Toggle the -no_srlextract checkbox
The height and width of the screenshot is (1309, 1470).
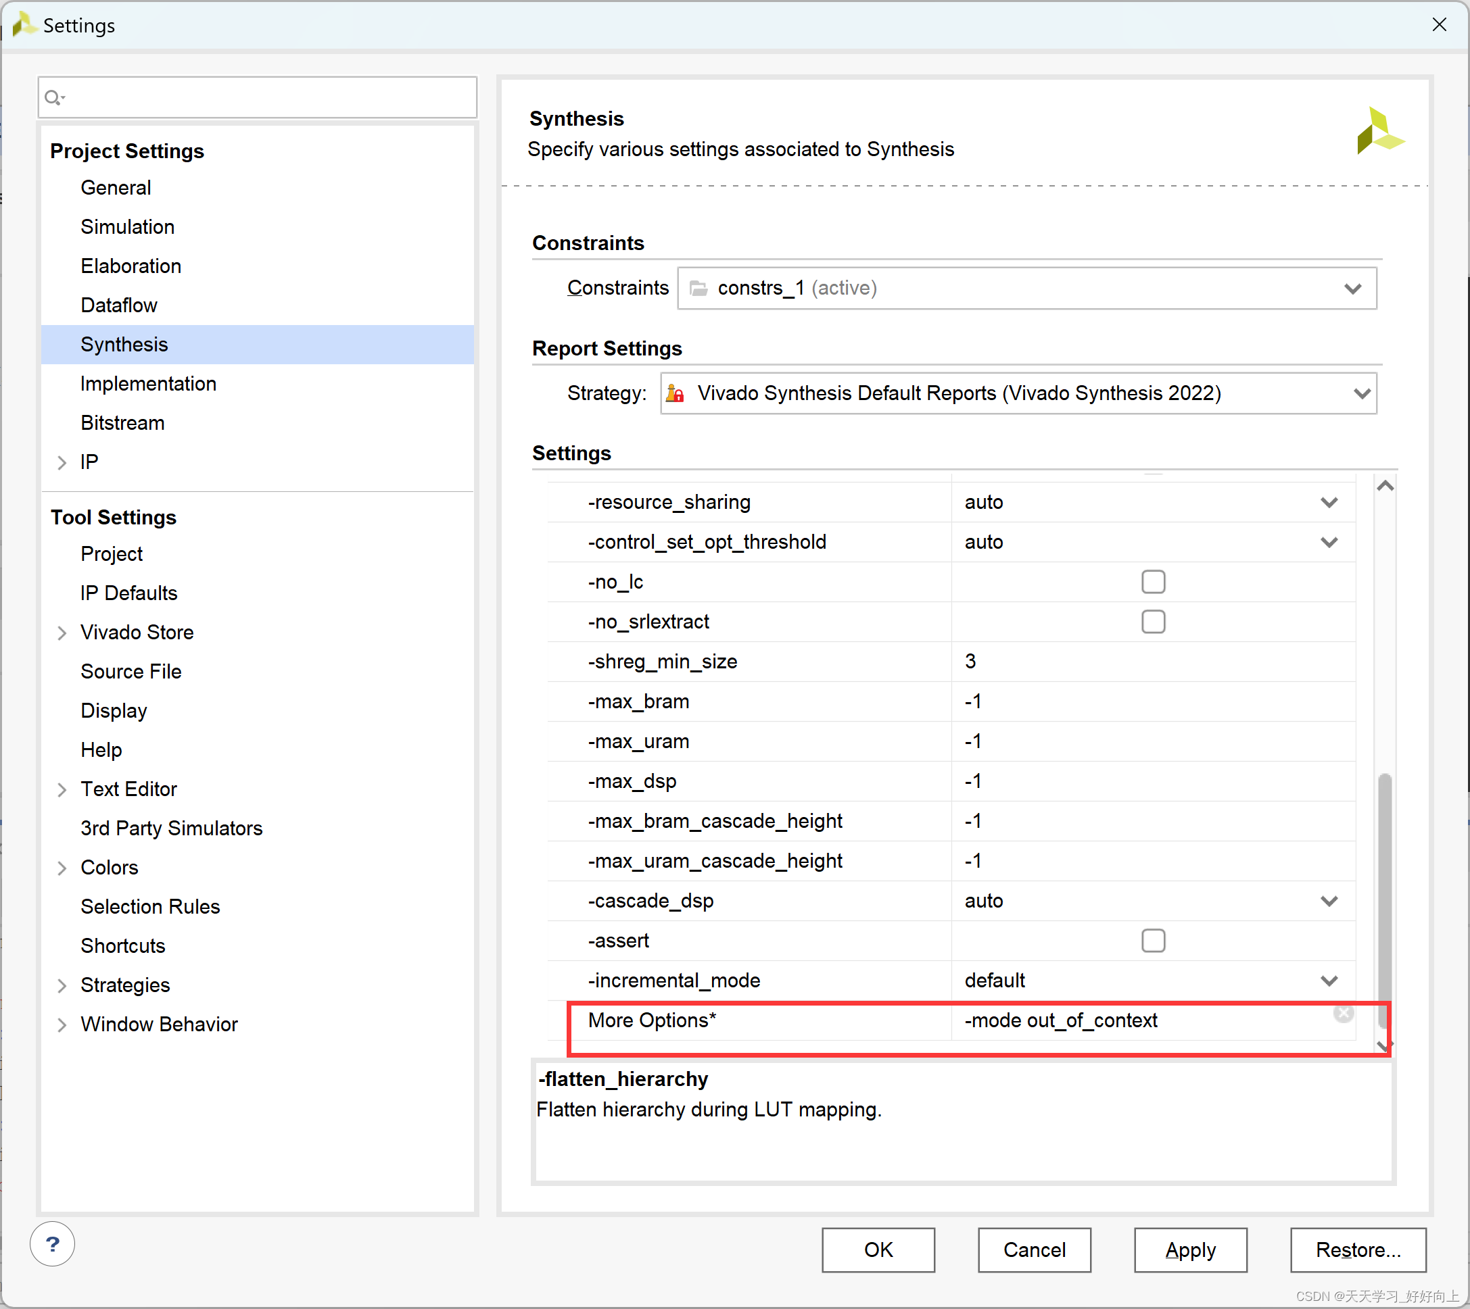click(x=1153, y=622)
